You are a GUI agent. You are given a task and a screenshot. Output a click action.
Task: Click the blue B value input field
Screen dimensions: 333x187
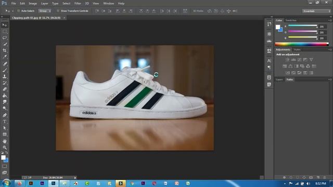(323, 38)
